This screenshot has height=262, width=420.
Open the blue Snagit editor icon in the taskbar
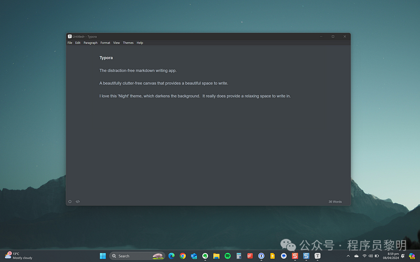306,256
